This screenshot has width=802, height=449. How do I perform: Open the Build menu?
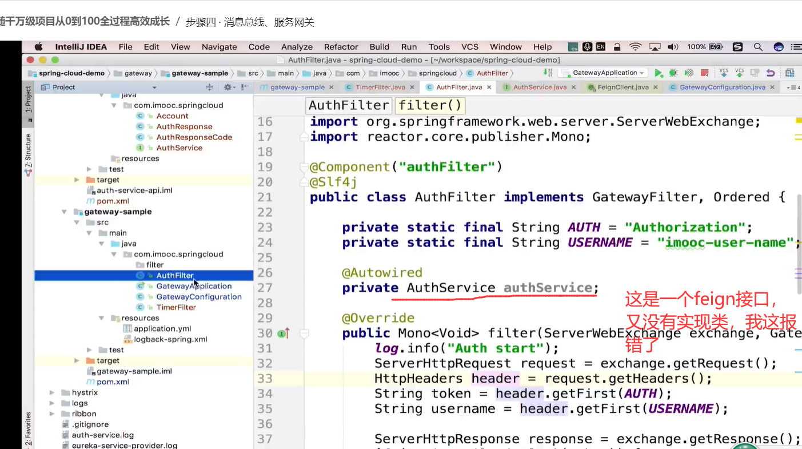pyautogui.click(x=380, y=47)
